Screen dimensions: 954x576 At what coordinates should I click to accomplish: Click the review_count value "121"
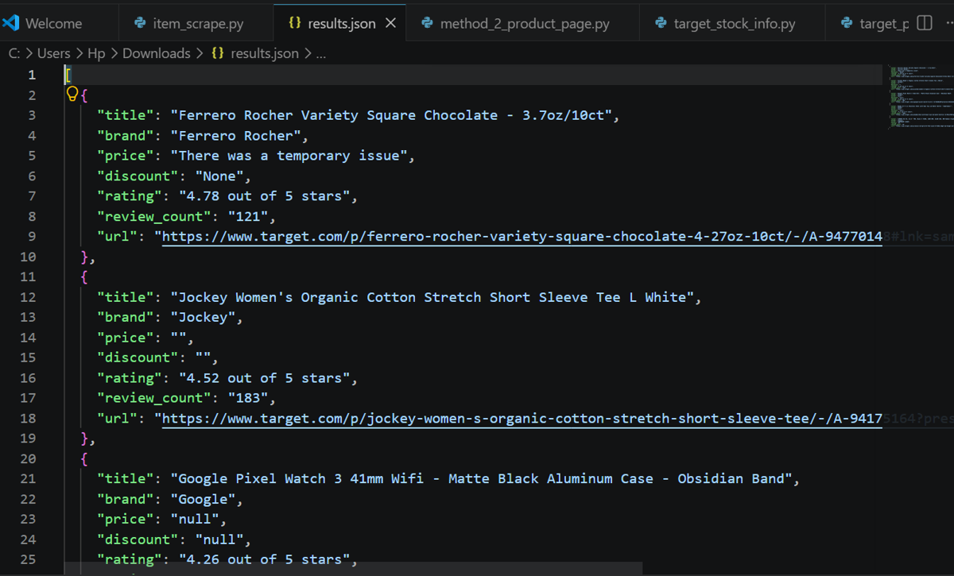248,216
